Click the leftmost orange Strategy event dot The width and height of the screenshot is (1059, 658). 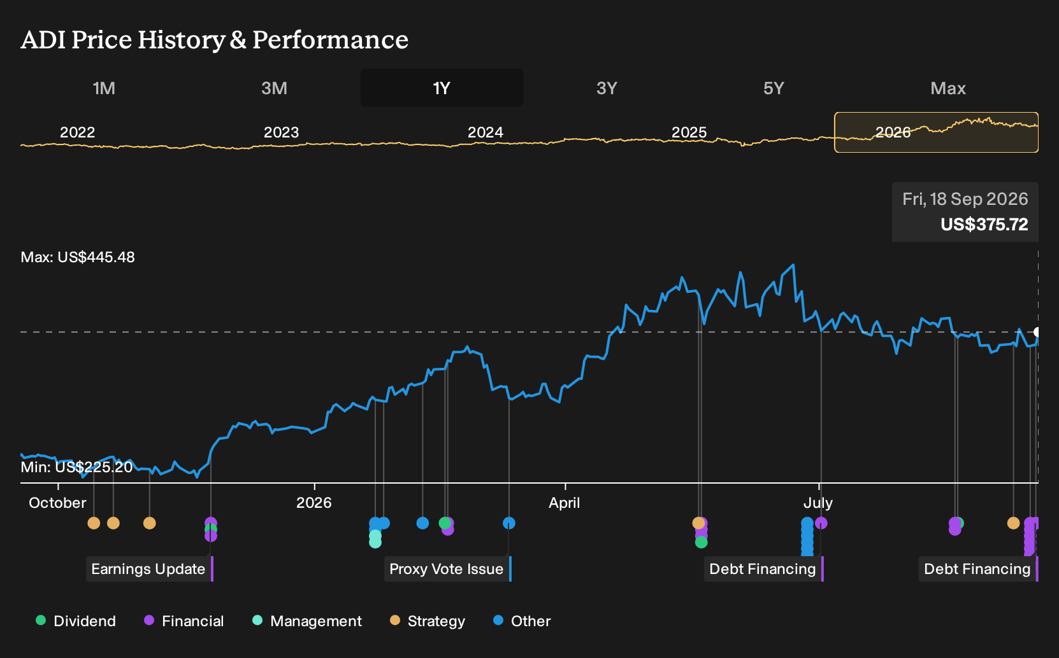click(x=94, y=523)
